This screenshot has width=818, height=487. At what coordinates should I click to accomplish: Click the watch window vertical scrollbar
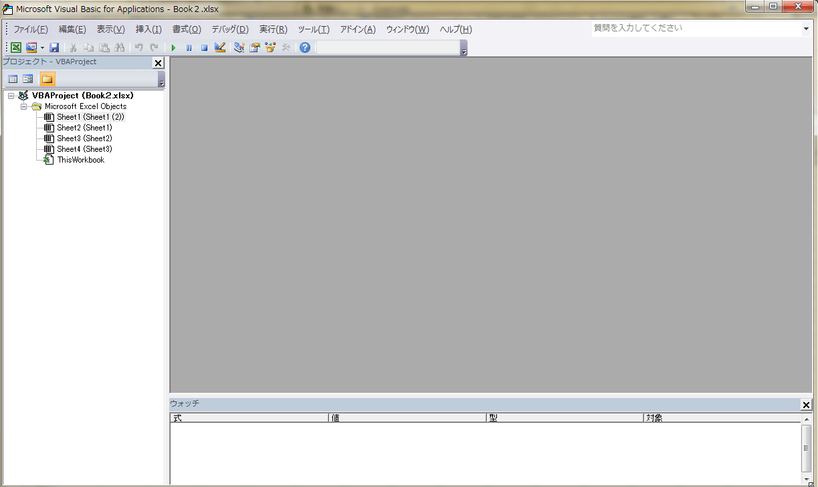point(807,448)
